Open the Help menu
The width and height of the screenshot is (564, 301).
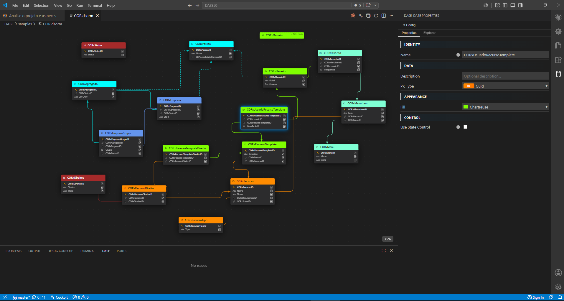pyautogui.click(x=111, y=5)
